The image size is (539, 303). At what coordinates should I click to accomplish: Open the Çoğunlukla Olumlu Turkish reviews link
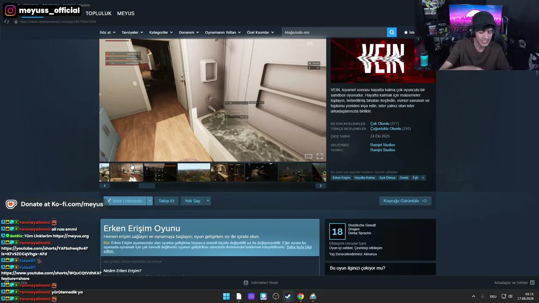pyautogui.click(x=386, y=129)
